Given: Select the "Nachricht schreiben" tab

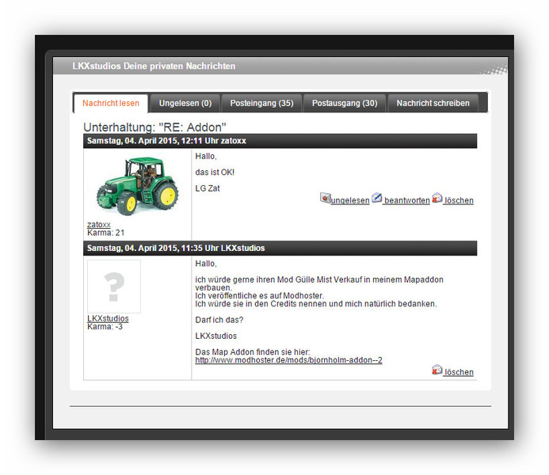Looking at the screenshot, I should coord(433,103).
